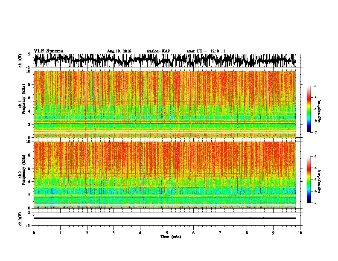
Task: Click the ch.1 spectrogram panel
Action: (x=165, y=104)
